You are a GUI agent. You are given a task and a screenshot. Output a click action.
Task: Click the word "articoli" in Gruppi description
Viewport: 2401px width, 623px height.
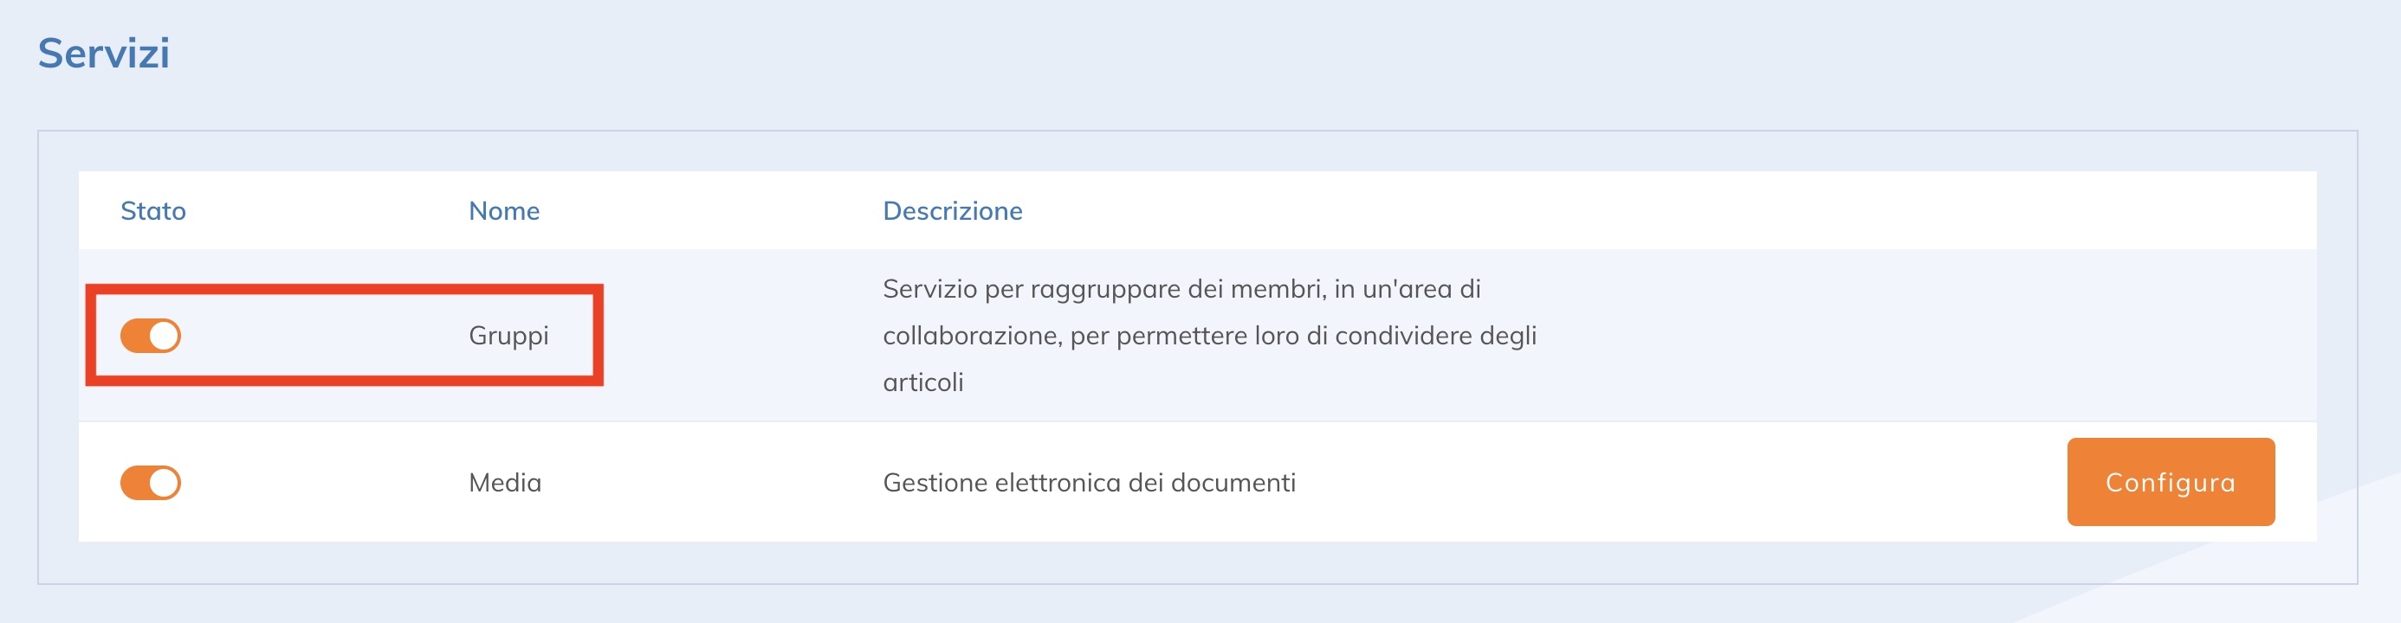point(922,382)
